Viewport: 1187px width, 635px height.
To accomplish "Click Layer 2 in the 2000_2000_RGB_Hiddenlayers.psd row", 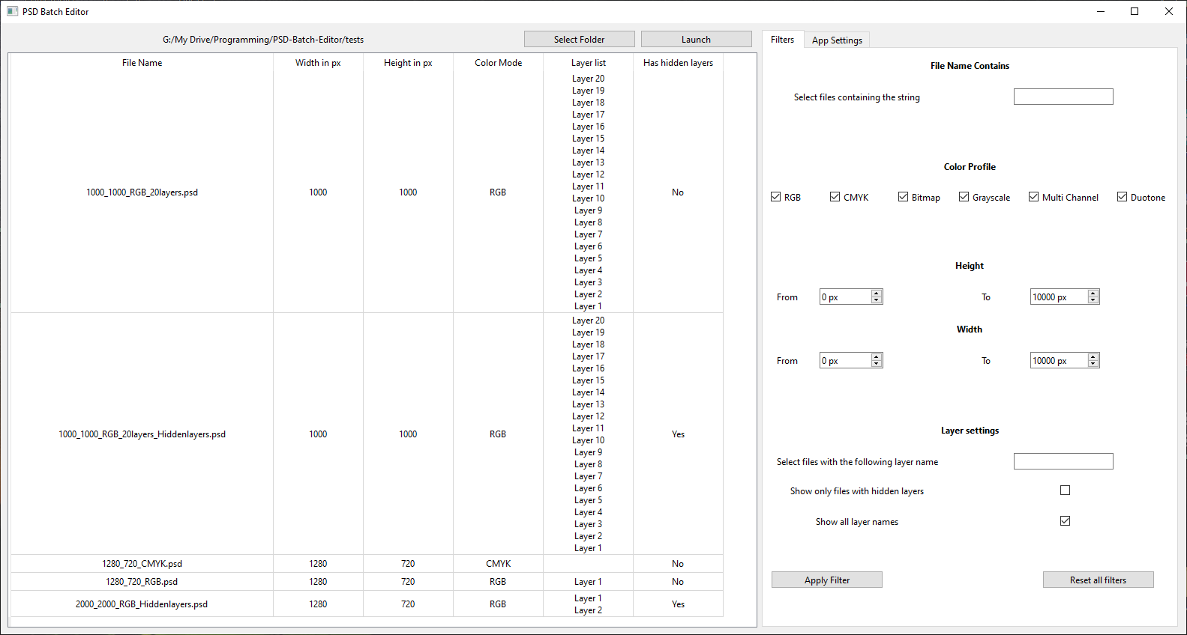I will point(588,610).
